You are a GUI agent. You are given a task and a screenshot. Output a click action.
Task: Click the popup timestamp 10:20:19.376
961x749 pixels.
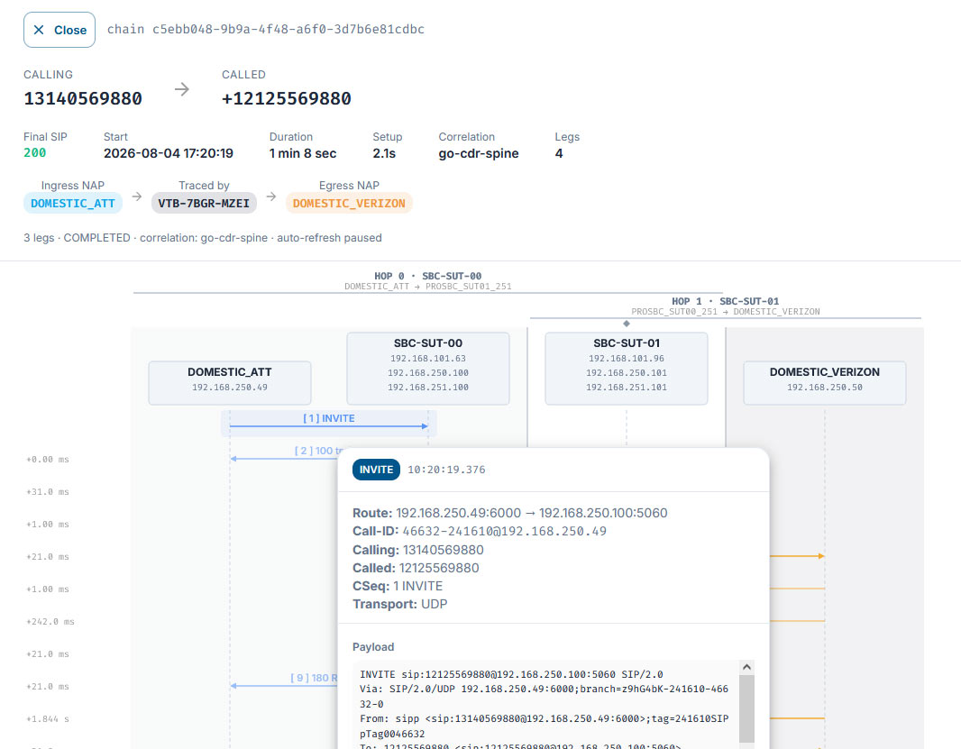(446, 470)
